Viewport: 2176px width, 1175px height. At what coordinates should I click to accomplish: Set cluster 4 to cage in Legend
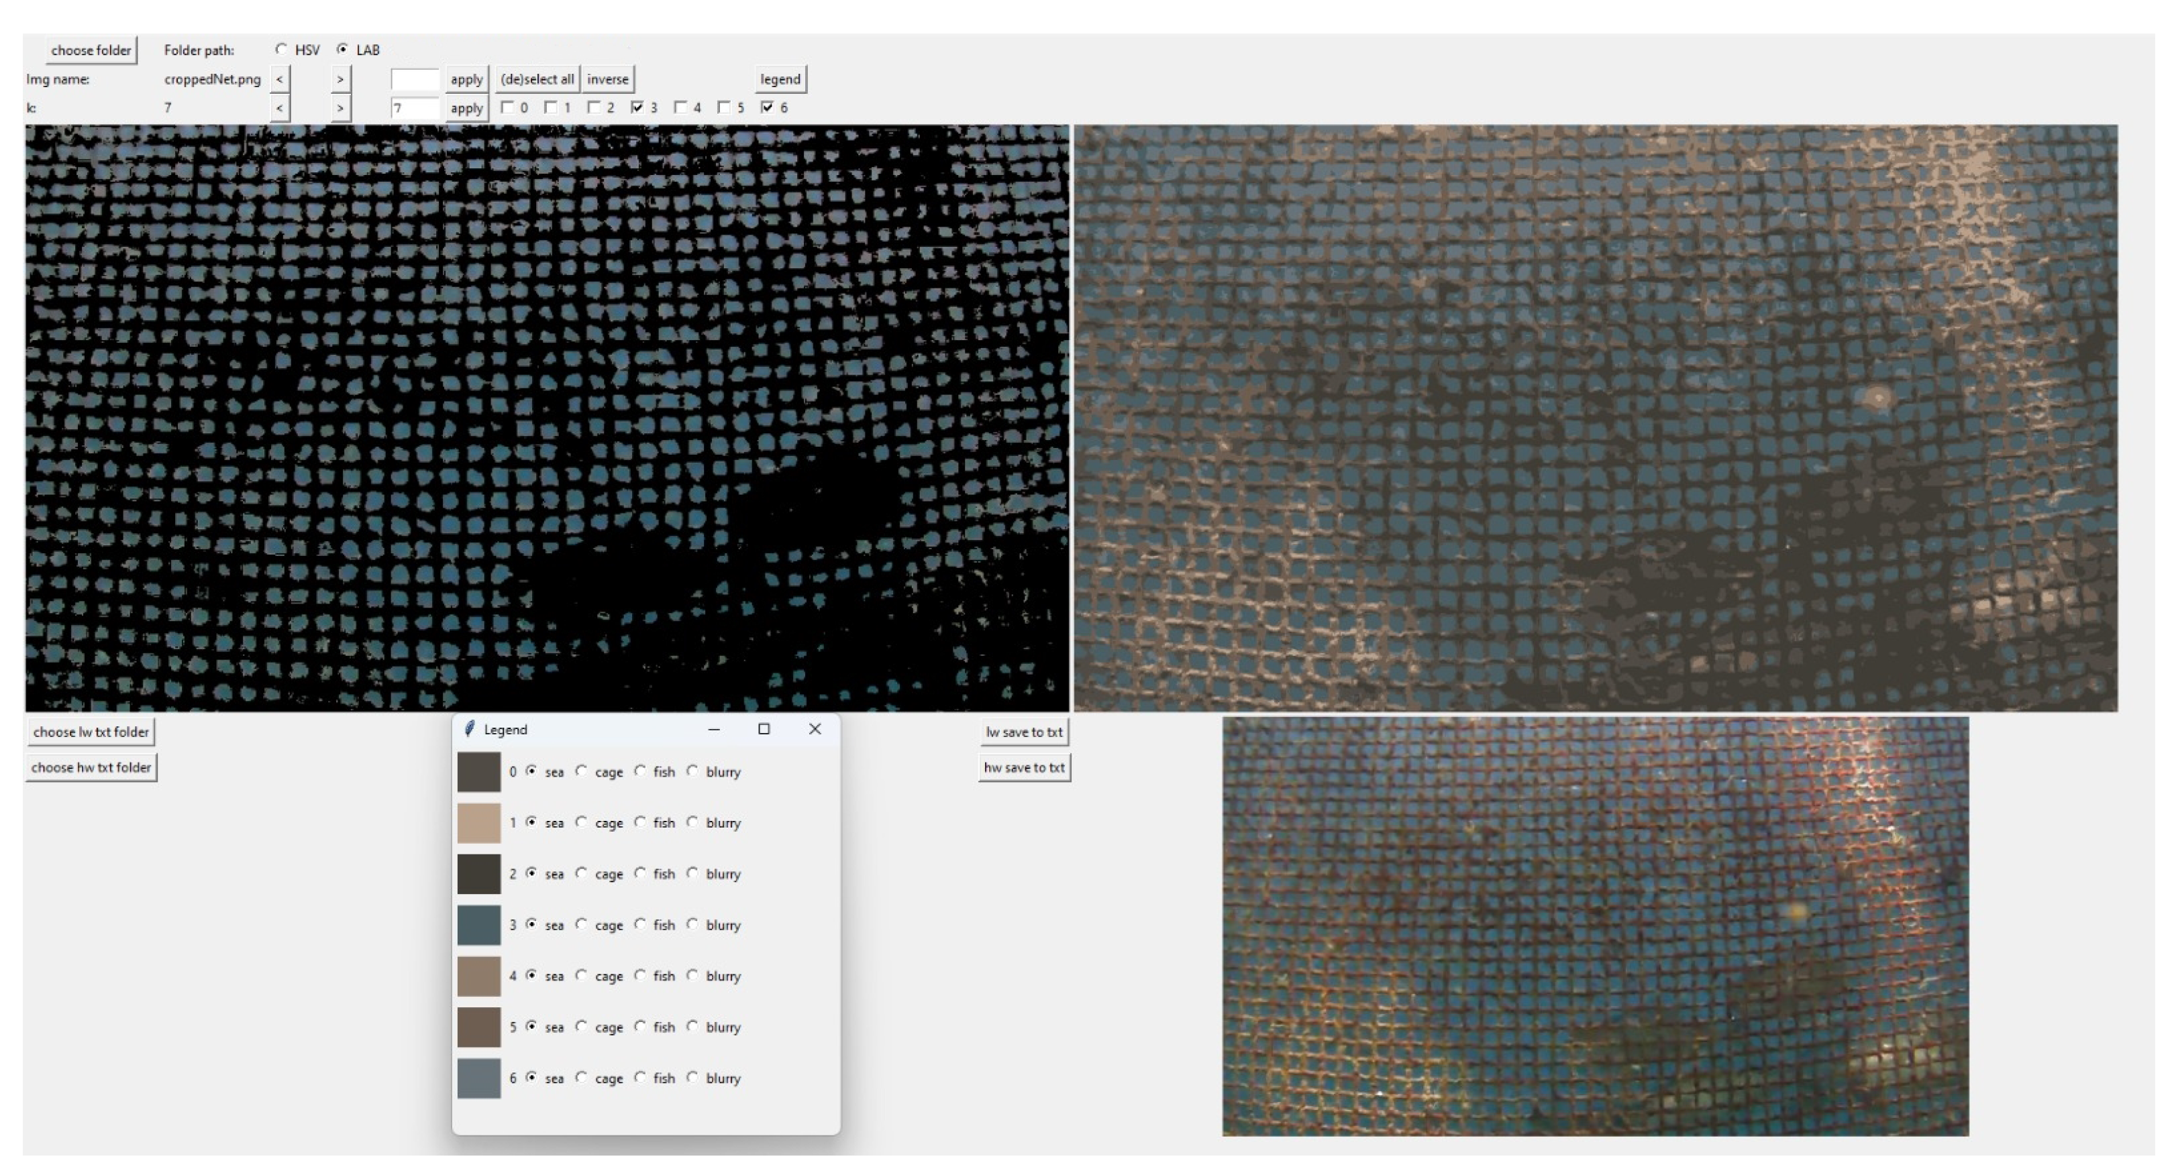[x=581, y=976]
